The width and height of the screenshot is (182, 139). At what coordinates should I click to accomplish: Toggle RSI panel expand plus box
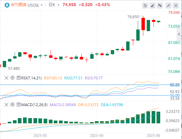pyautogui.click(x=19, y=78)
